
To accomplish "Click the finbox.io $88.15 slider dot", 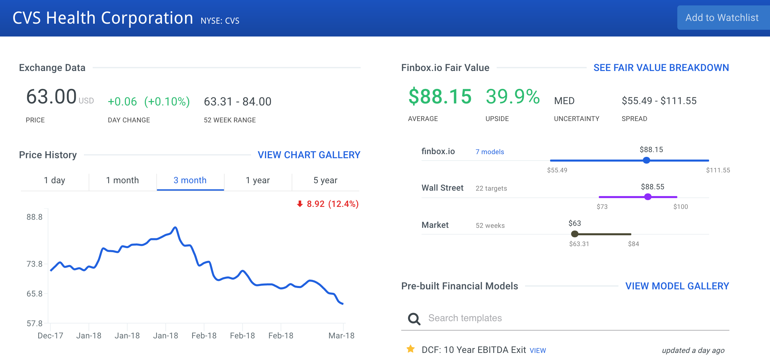I will click(647, 160).
